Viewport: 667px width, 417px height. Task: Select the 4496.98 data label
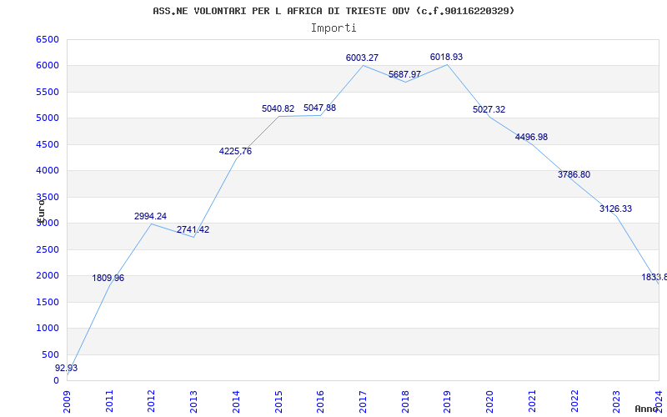click(531, 137)
